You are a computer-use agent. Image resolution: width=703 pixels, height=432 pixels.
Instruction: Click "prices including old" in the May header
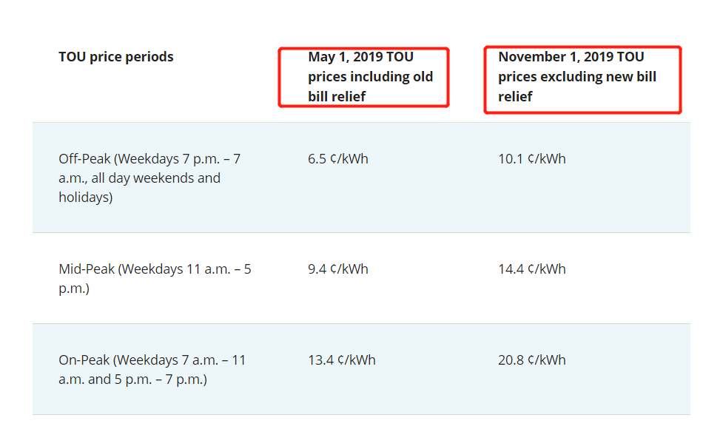pyautogui.click(x=371, y=77)
